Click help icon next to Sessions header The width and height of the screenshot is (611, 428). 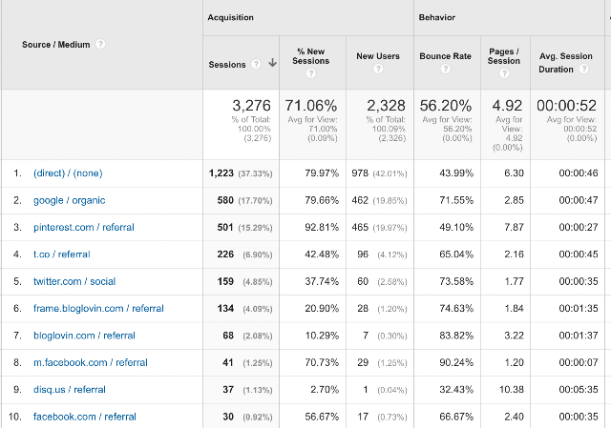[256, 64]
